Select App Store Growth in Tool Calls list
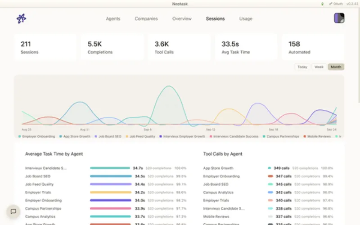The height and width of the screenshot is (225, 360). click(x=218, y=168)
